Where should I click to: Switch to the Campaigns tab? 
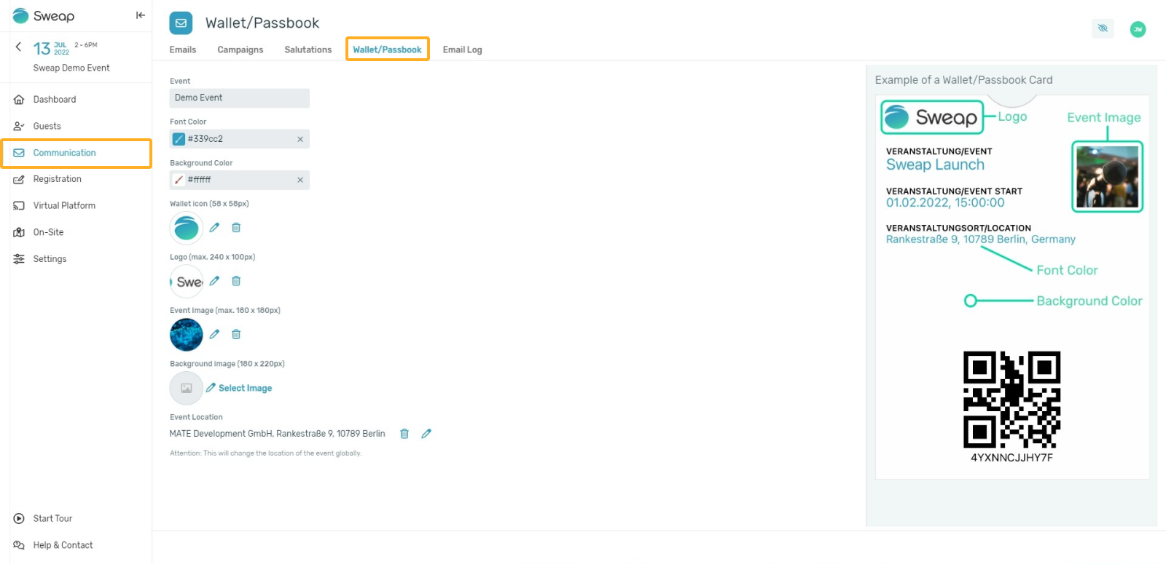[240, 49]
